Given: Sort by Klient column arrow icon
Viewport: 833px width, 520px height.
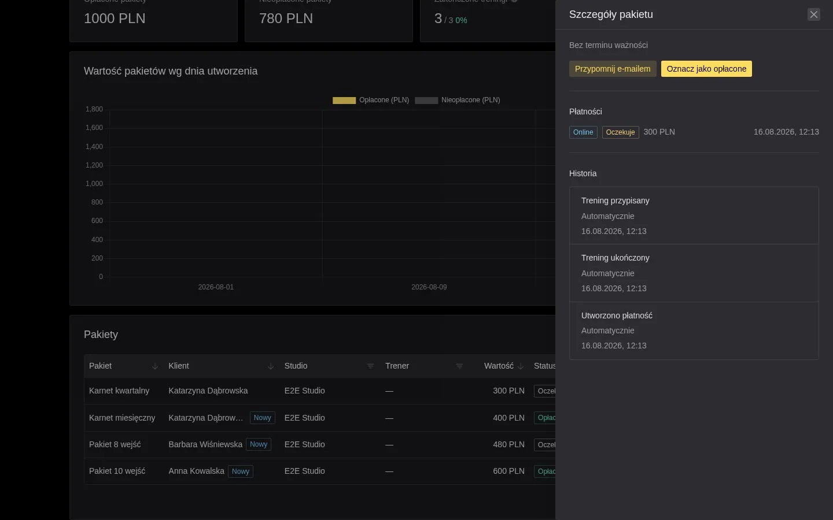Looking at the screenshot, I should 270,366.
